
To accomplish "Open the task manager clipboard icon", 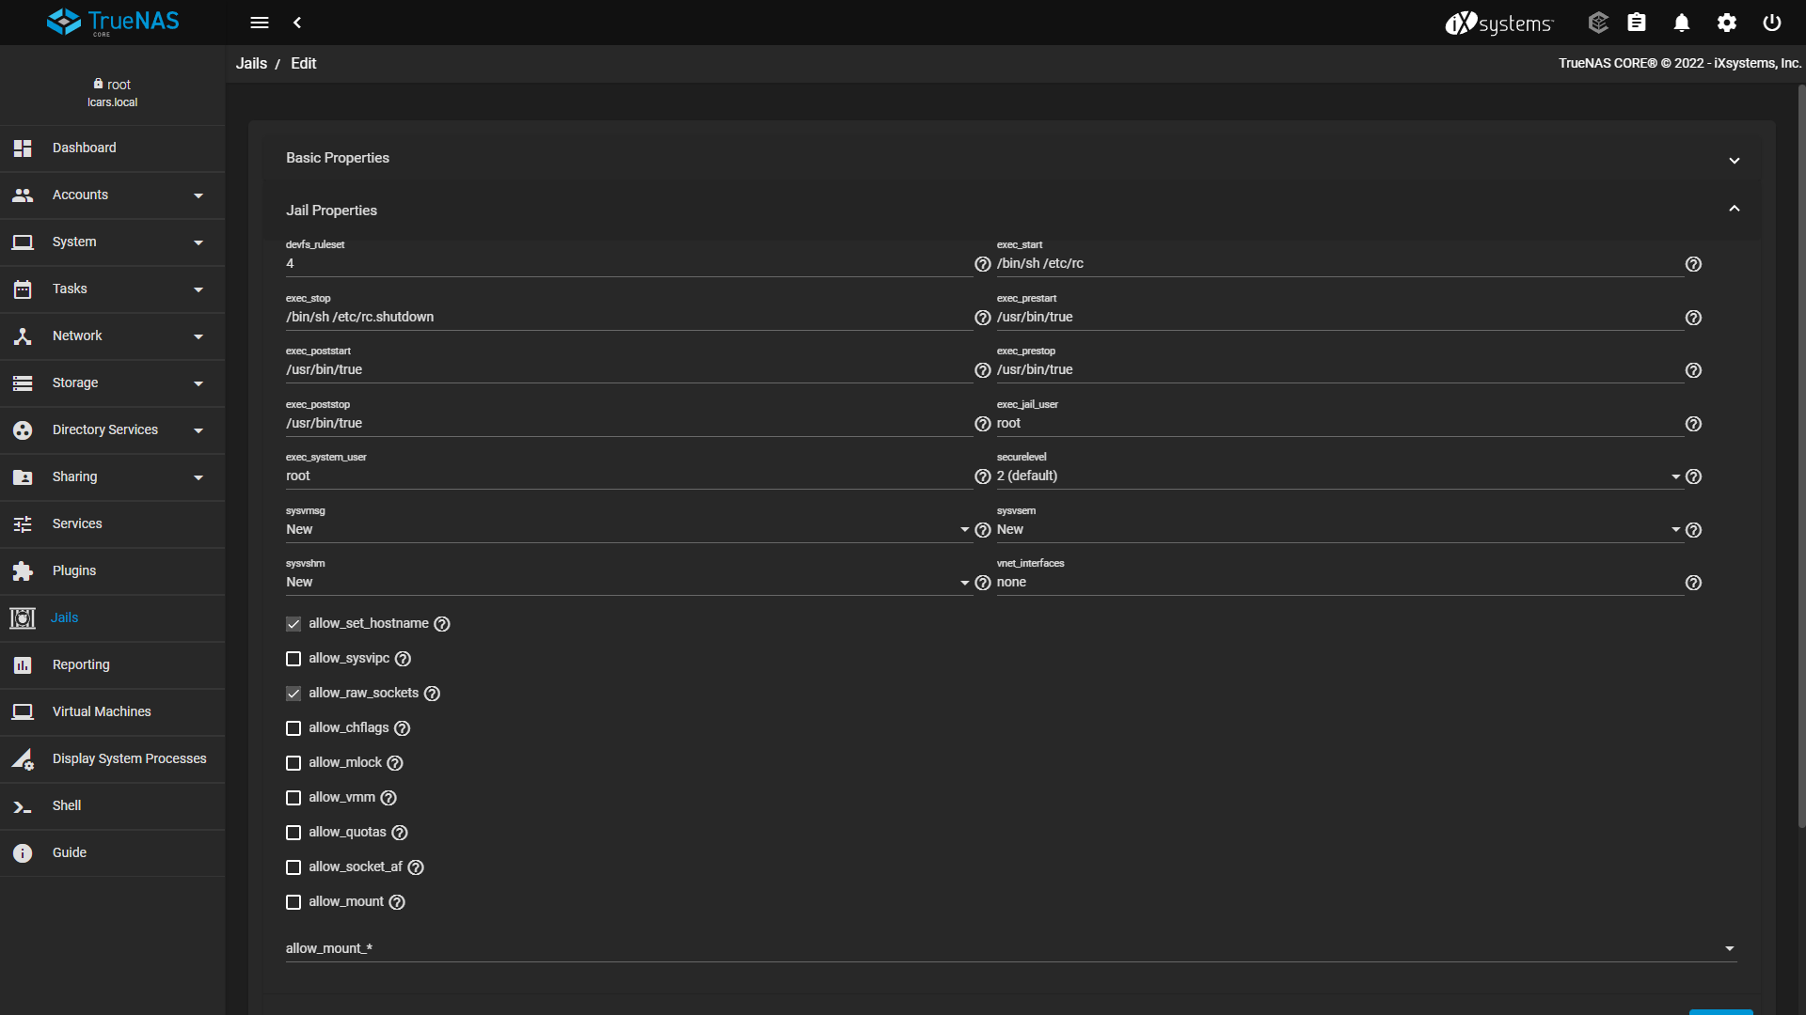I will click(1637, 23).
